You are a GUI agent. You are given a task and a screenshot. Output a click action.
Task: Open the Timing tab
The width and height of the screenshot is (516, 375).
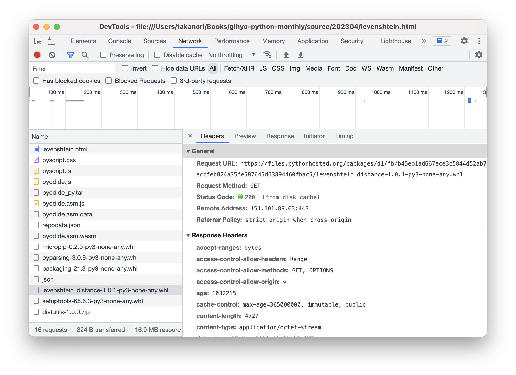click(344, 136)
